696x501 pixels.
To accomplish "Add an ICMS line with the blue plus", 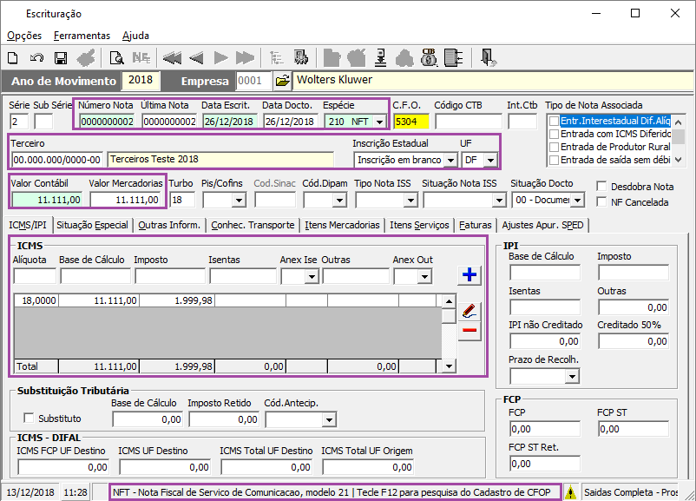I will click(469, 274).
